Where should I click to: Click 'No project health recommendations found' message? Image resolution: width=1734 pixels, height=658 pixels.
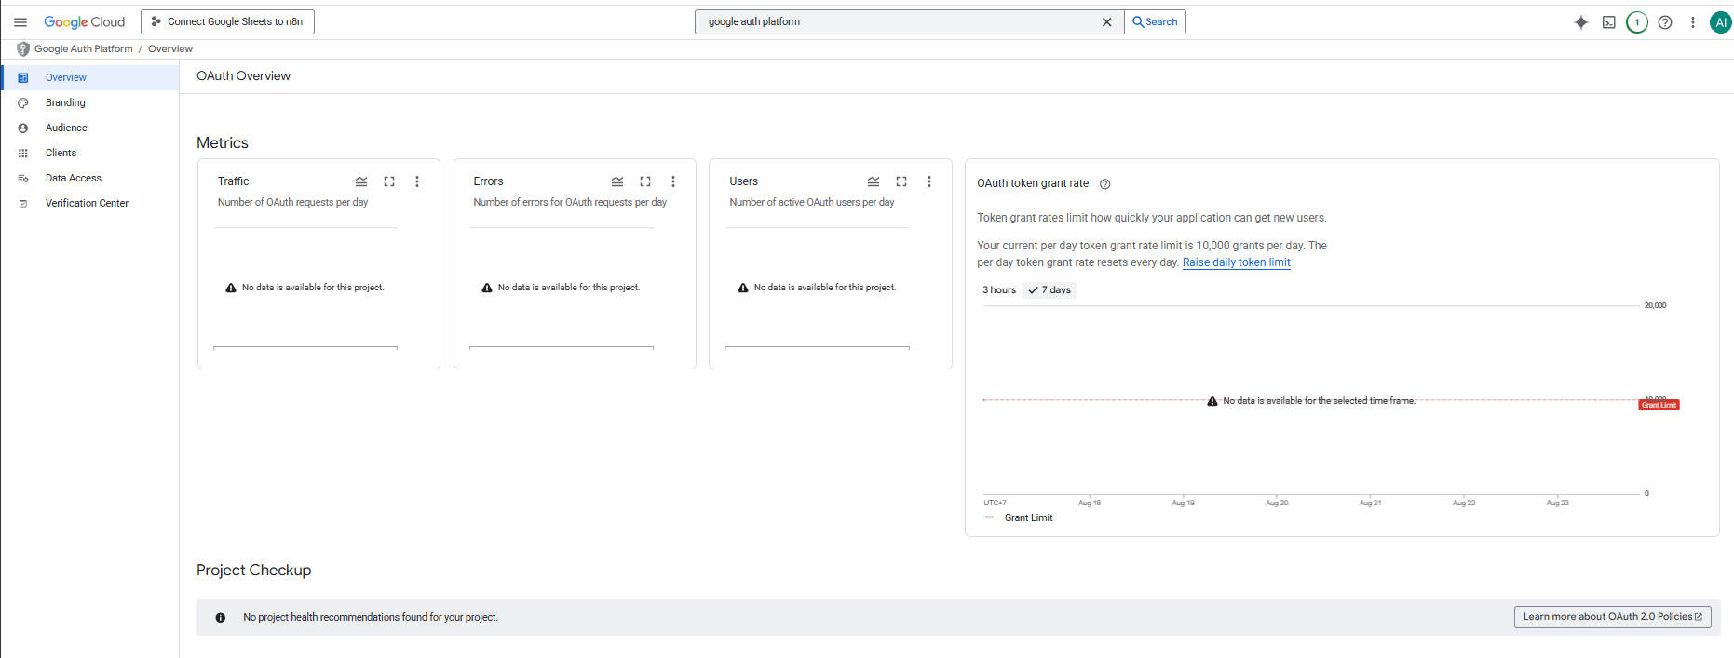[x=371, y=618]
